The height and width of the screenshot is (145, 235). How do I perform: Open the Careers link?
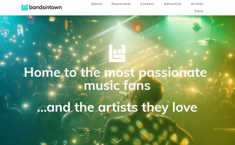tap(147, 4)
